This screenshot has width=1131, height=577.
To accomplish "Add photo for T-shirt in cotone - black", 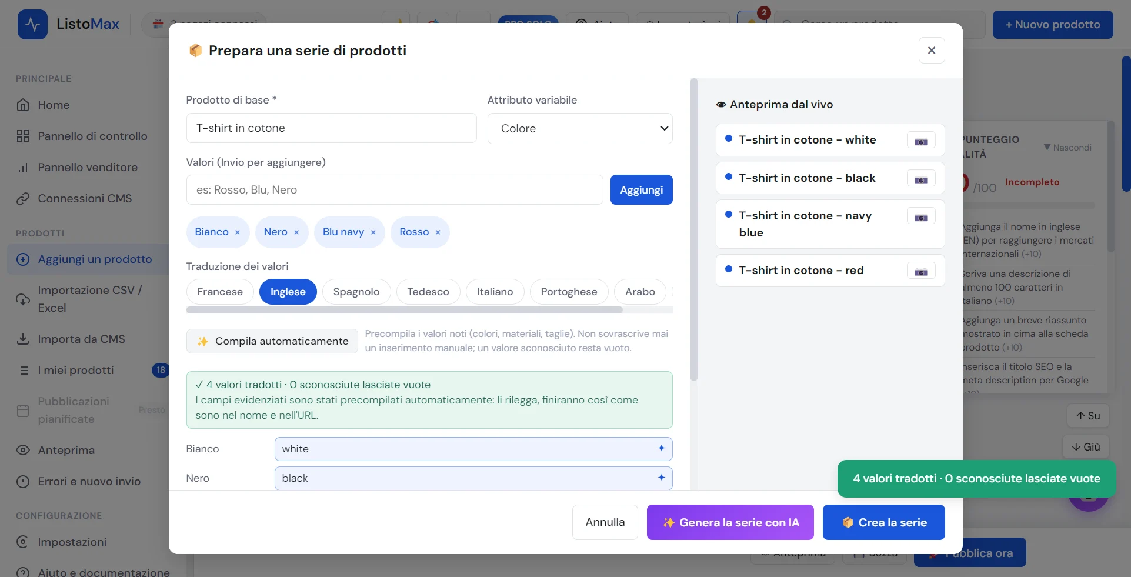I will click(x=921, y=179).
